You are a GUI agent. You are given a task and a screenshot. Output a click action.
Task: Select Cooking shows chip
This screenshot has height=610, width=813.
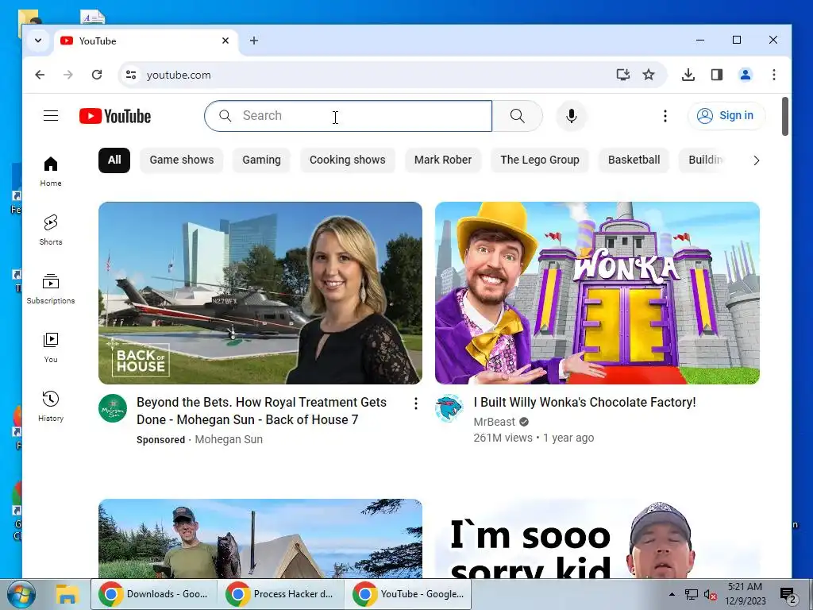[x=348, y=160]
